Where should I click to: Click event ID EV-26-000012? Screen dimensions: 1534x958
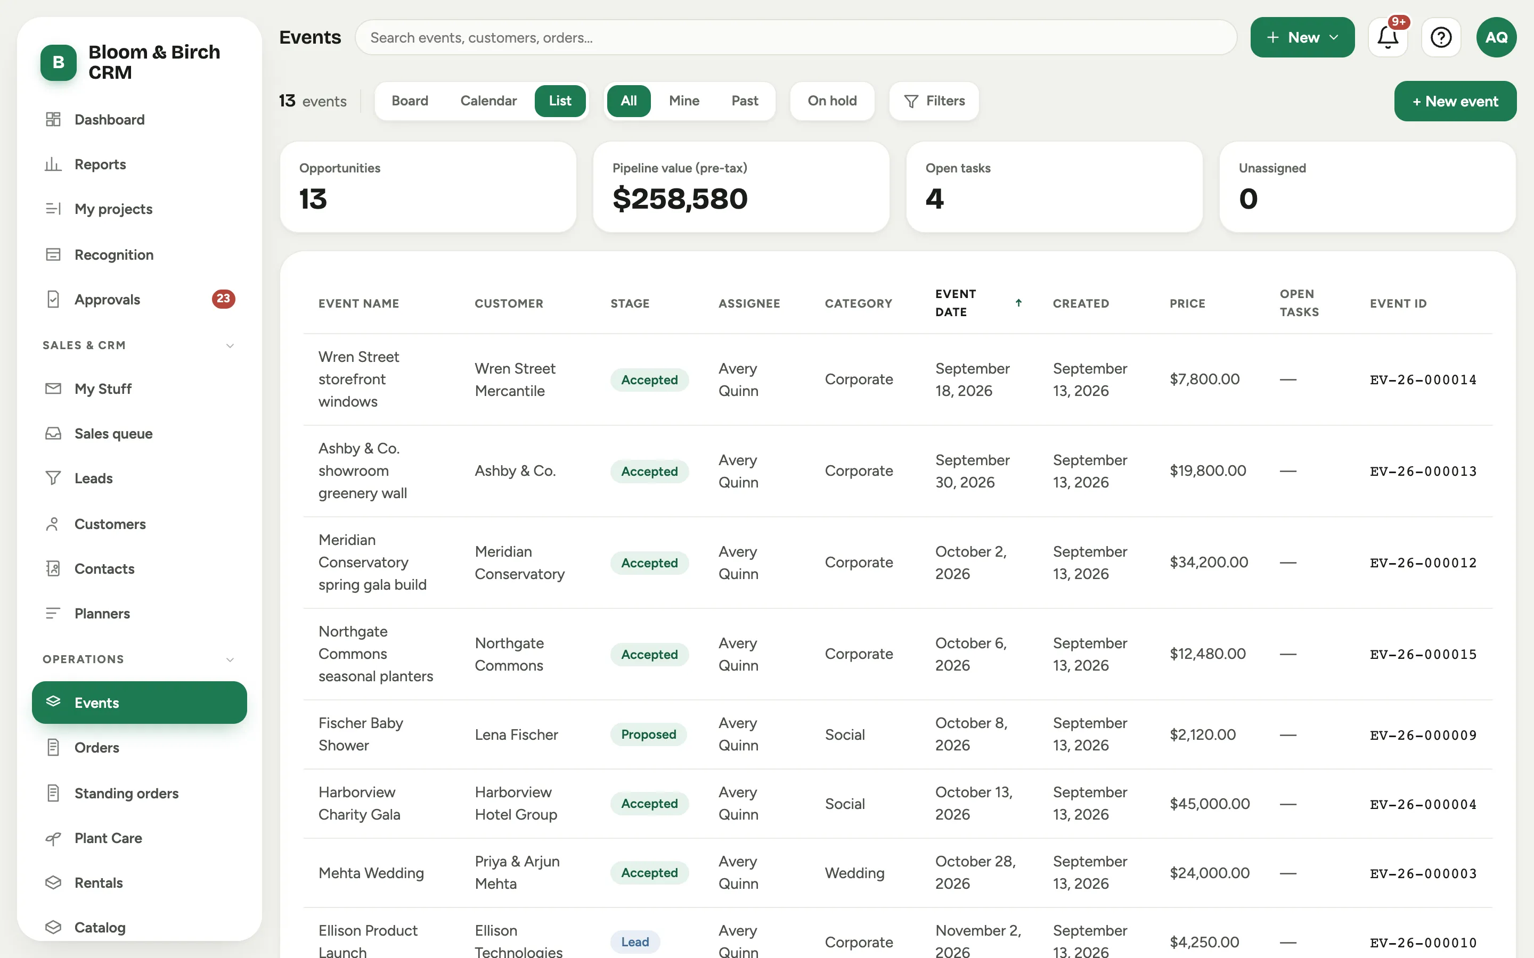tap(1423, 563)
